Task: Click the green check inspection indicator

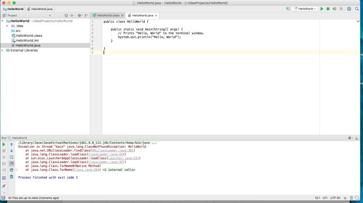Action: point(358,21)
